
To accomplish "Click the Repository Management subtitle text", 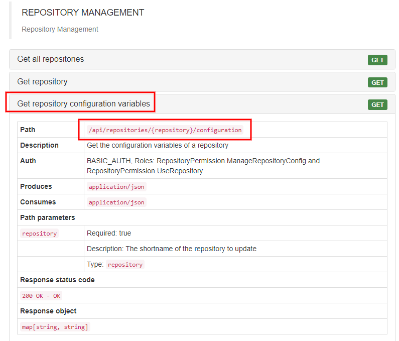I will pos(60,29).
